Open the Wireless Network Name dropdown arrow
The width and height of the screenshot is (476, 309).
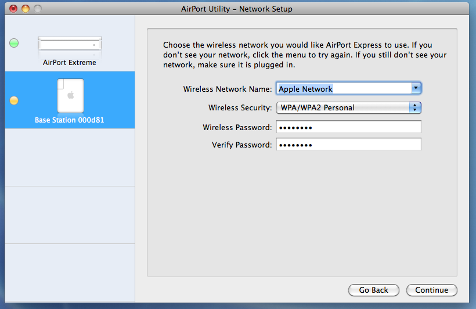(416, 88)
